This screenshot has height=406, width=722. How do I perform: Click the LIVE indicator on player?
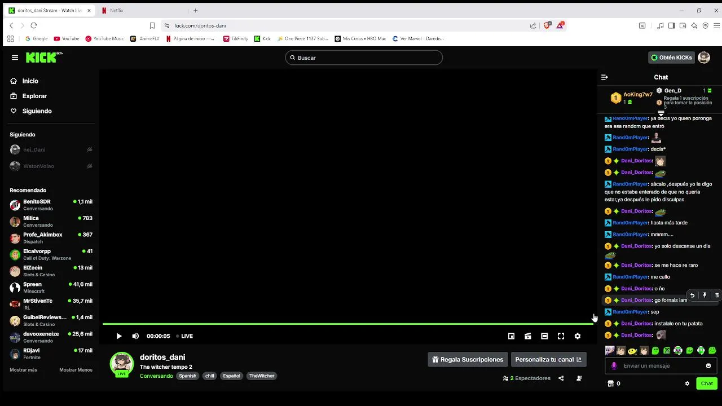(x=184, y=336)
